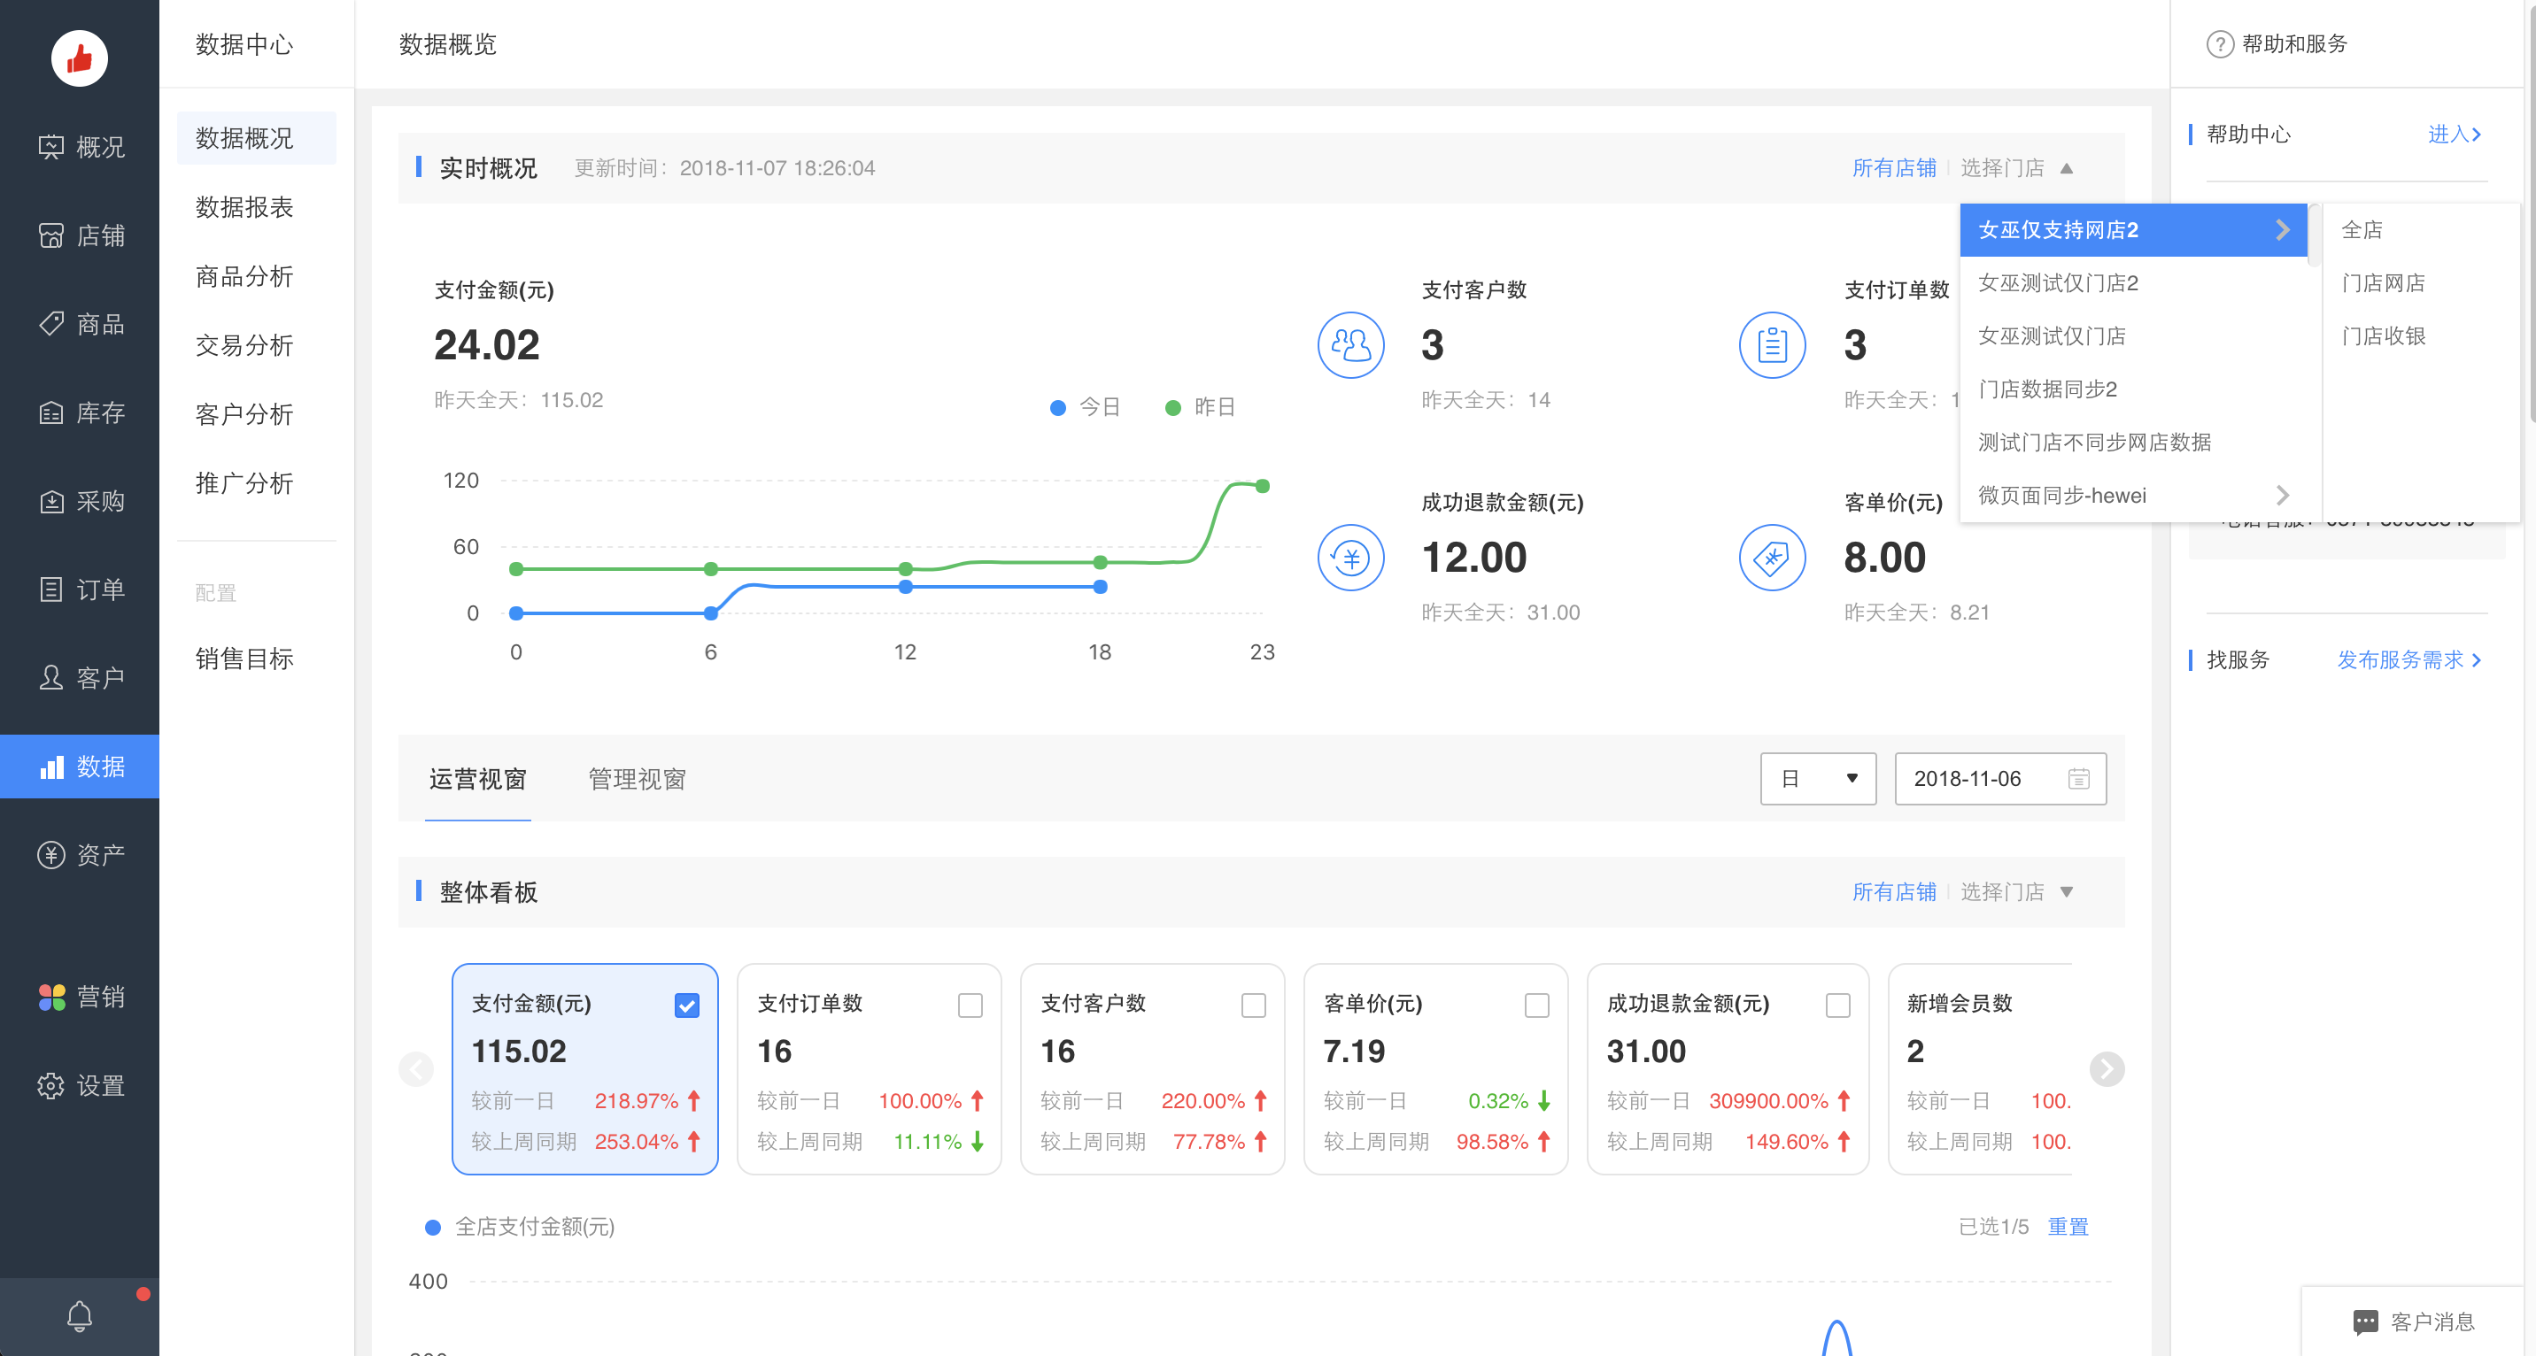Select 门店数据同步2 from the store list
Image resolution: width=2536 pixels, height=1356 pixels.
pos(2132,389)
